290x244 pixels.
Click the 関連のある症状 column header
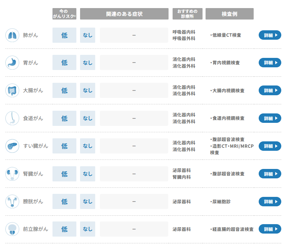[x=124, y=14]
